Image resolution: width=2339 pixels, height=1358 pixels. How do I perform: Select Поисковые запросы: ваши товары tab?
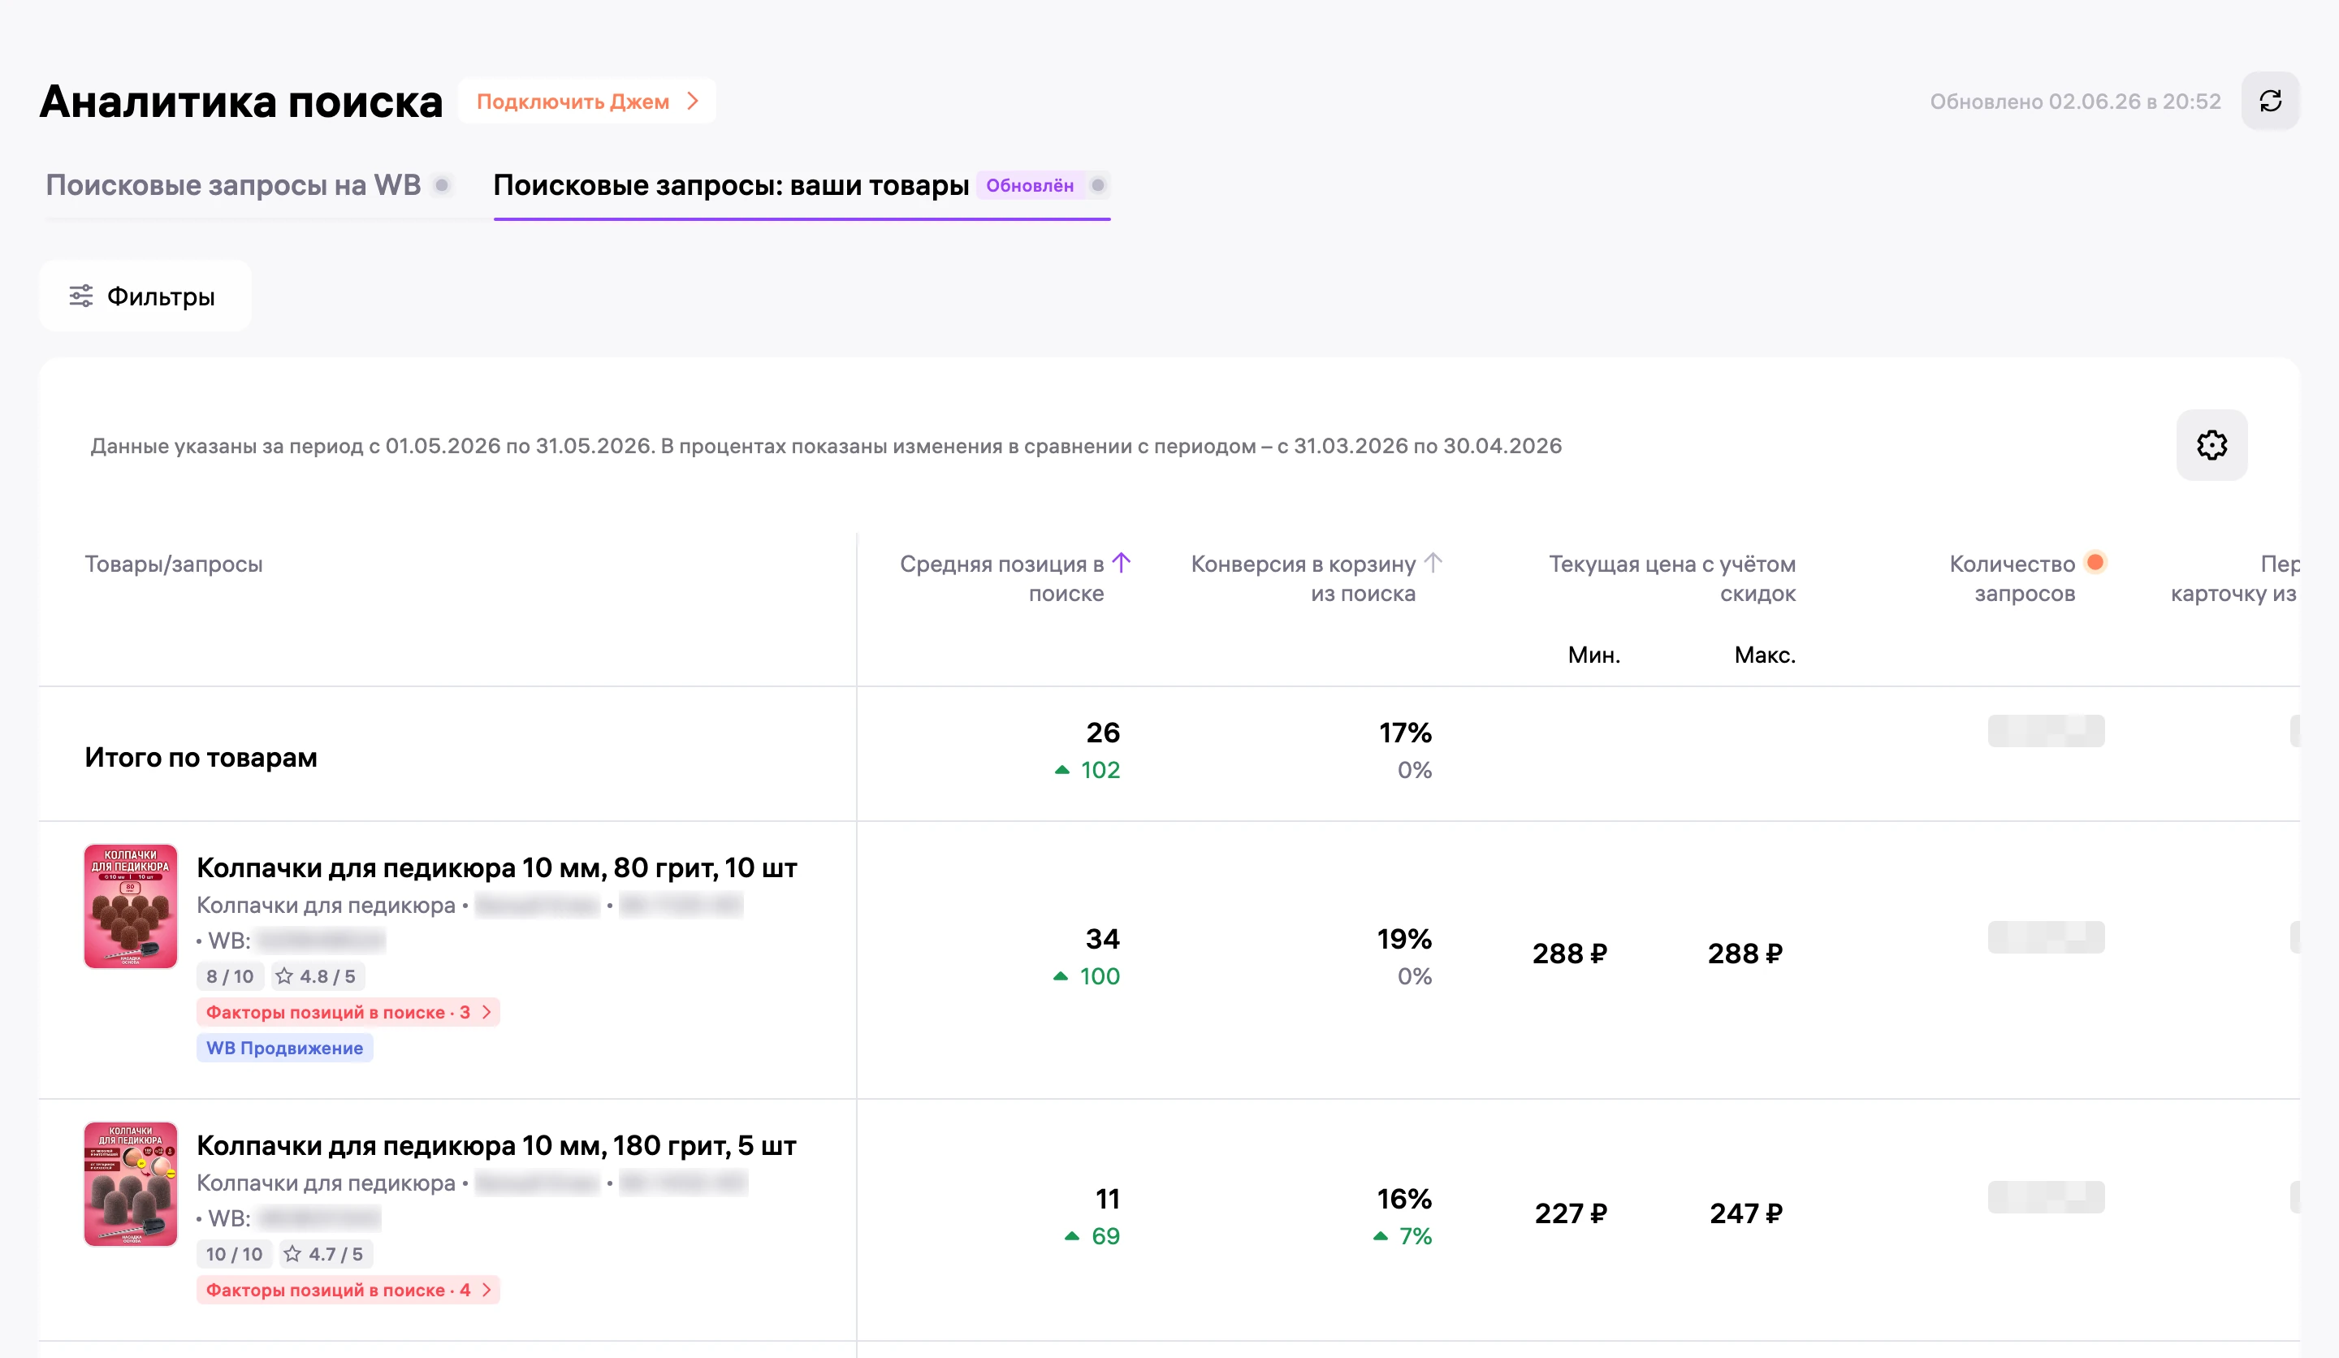coord(730,184)
